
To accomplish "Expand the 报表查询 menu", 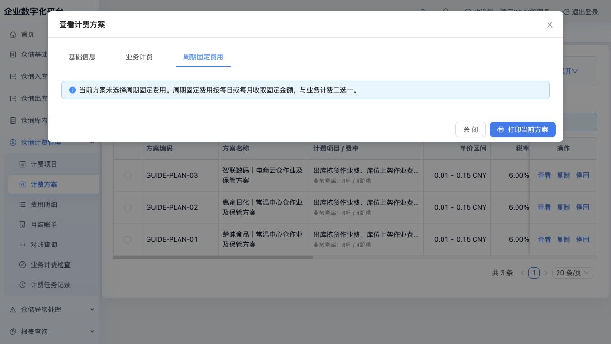I will (x=92, y=332).
